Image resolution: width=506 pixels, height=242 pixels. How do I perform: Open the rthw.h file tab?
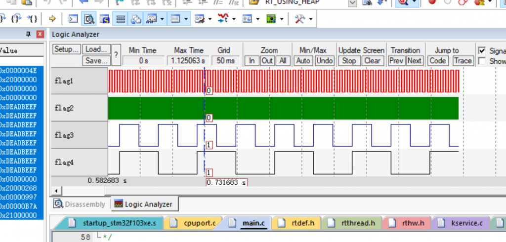click(x=407, y=223)
